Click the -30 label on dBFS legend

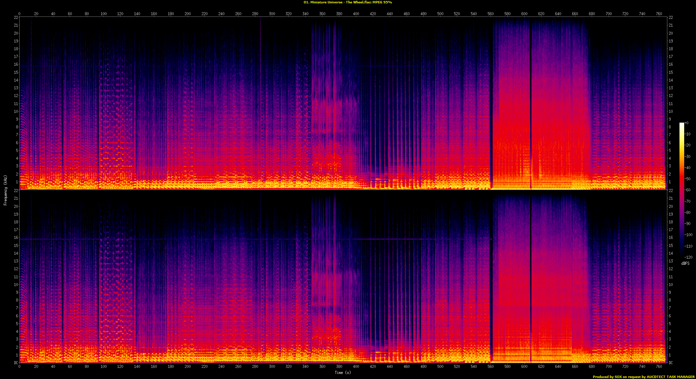[688, 156]
